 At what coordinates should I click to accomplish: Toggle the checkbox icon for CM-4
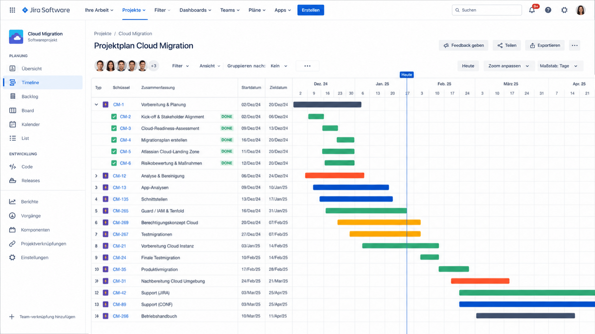114,140
